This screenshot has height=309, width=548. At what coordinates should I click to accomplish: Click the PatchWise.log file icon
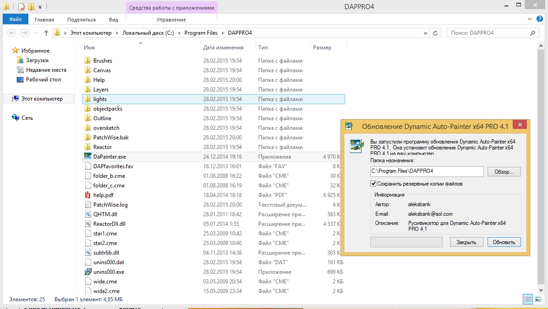click(x=88, y=204)
